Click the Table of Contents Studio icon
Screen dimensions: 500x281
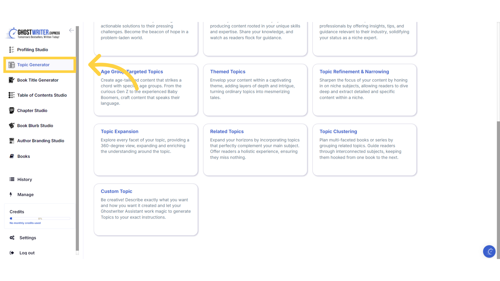(x=11, y=95)
